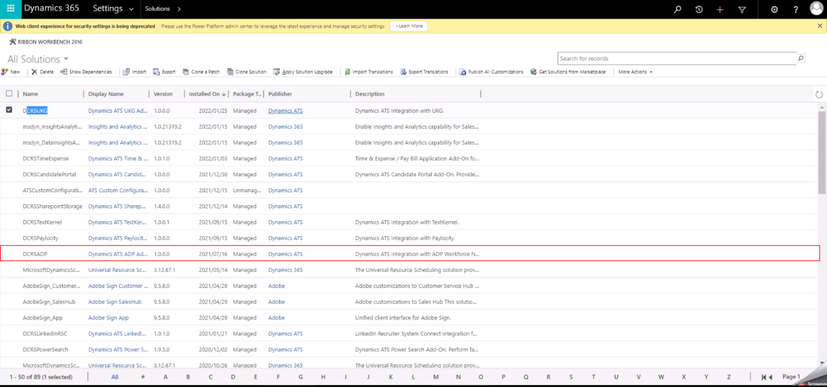Open Ribbon Workbench 2016
The height and width of the screenshot is (387, 827).
tap(46, 42)
